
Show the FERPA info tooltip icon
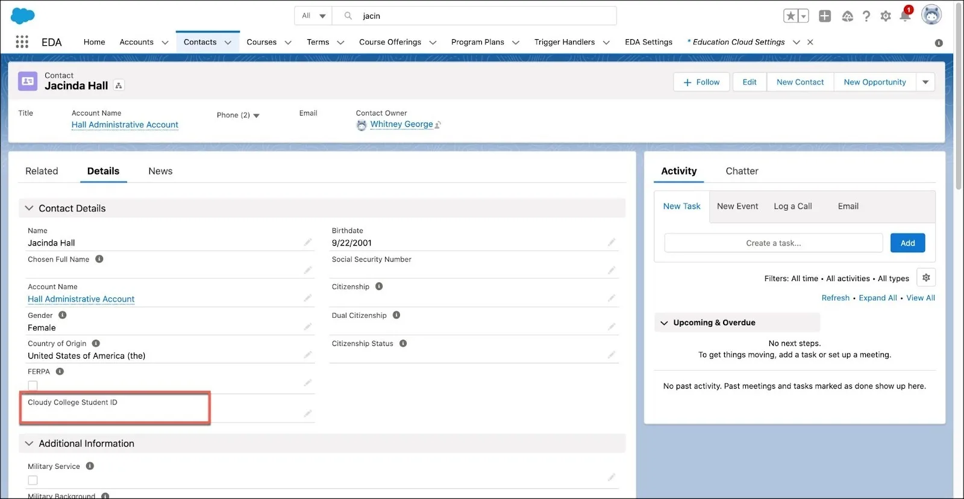(60, 371)
